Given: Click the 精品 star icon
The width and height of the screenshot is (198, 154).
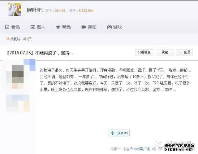Looking at the screenshot, I should coord(58,27).
